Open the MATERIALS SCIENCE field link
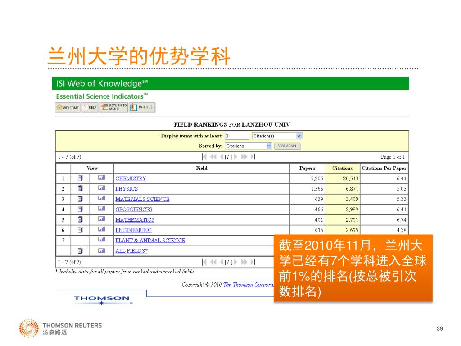The width and height of the screenshot is (461, 346). pos(142,199)
